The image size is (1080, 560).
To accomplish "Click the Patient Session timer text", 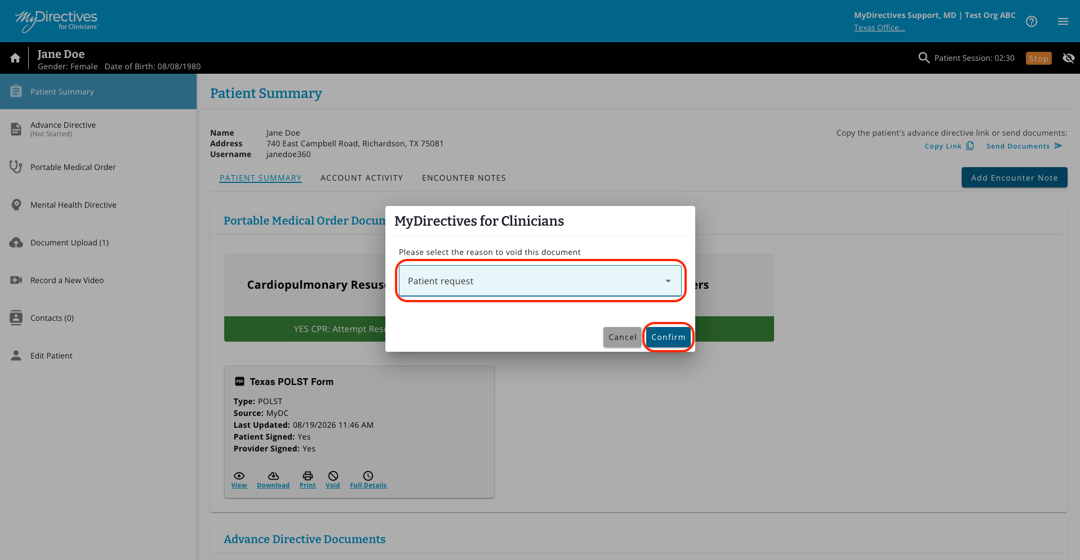I will coord(974,58).
